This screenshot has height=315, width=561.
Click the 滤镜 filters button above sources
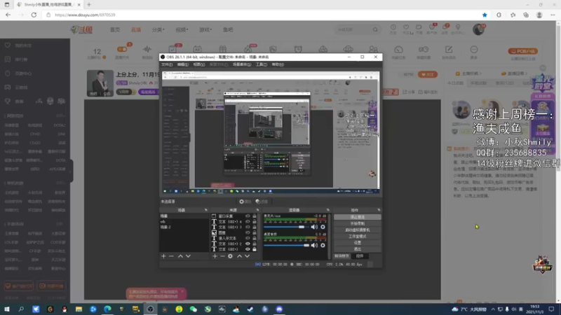point(262,202)
